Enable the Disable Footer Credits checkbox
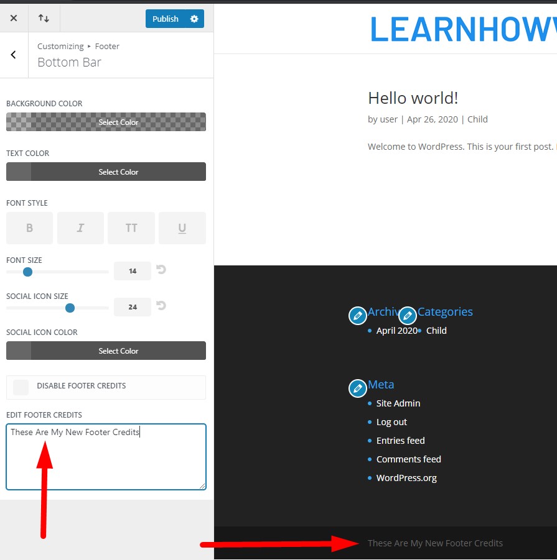557x560 pixels. point(21,387)
